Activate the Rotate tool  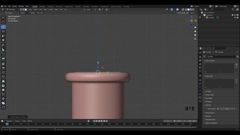click(3, 31)
